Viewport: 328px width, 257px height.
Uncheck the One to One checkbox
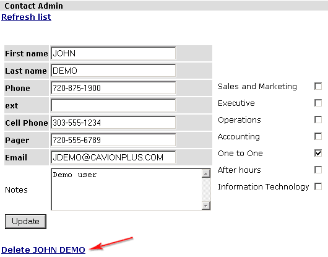318,153
